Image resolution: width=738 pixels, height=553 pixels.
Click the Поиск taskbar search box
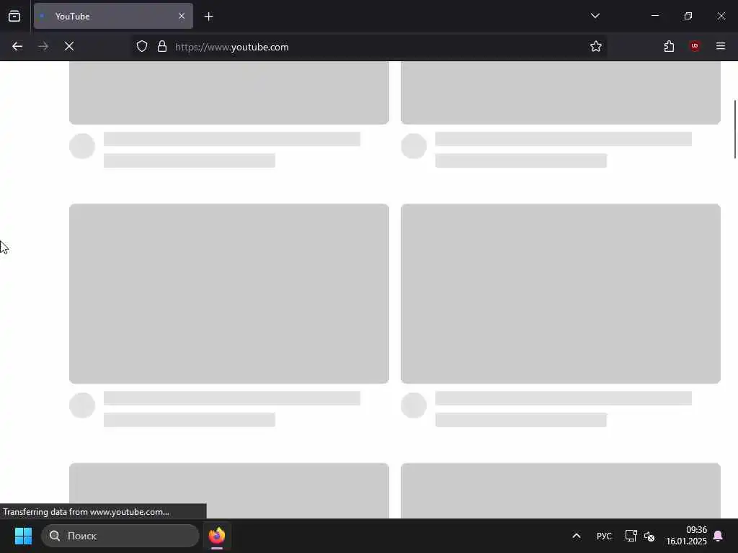120,536
